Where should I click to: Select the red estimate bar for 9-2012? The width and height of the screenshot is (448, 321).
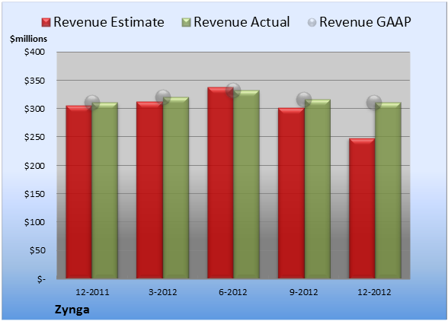click(x=291, y=193)
